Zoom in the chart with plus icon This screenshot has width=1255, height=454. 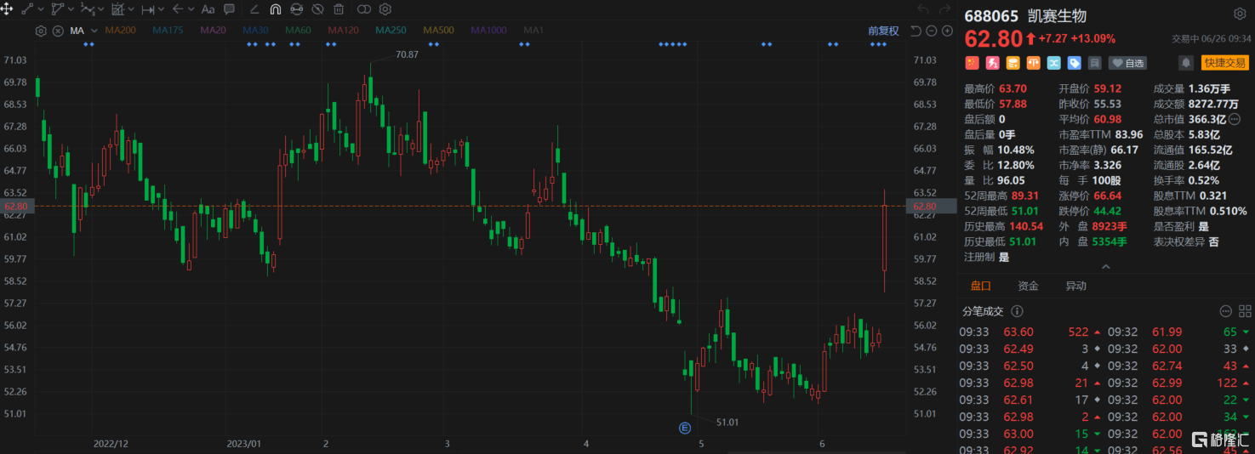[947, 31]
